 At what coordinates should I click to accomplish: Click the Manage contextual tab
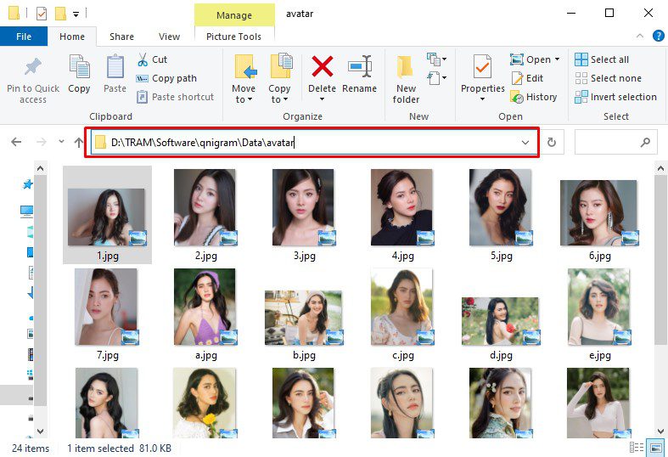(x=234, y=15)
